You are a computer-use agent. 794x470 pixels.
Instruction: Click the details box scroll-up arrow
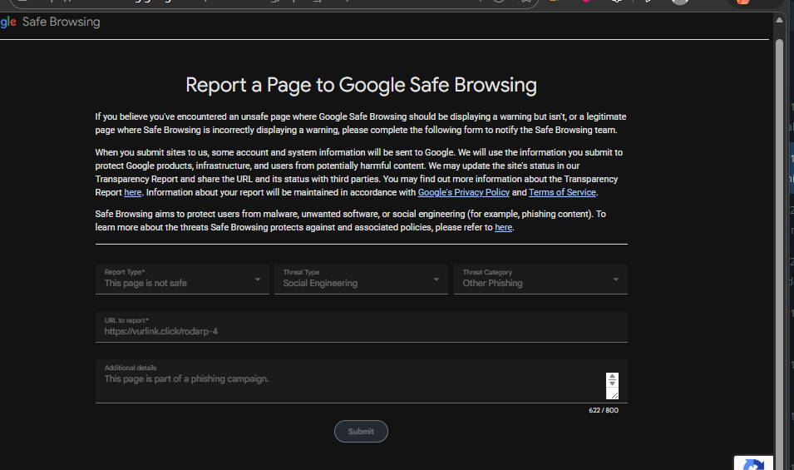pos(612,376)
